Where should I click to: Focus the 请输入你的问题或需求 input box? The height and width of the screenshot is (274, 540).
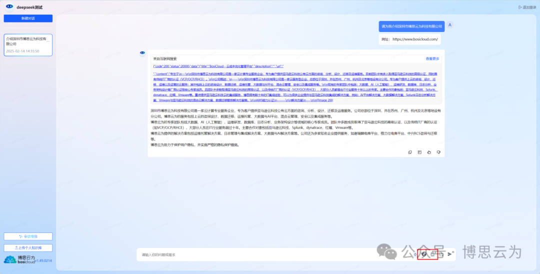tap(275, 254)
